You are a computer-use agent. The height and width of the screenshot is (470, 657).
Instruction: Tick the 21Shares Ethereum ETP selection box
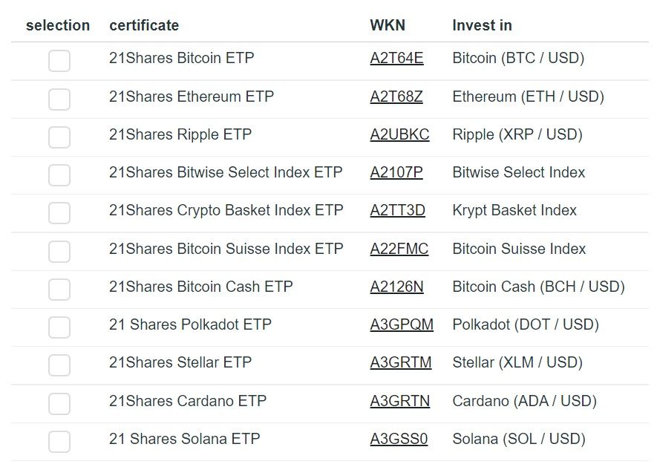click(x=59, y=99)
